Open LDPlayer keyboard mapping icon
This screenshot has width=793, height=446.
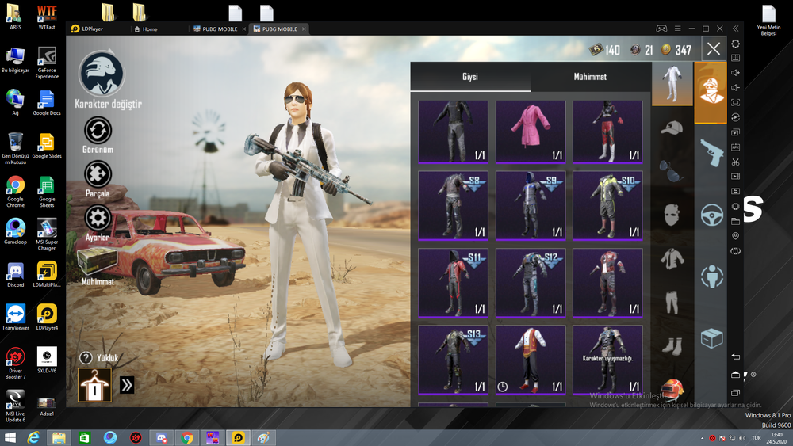[x=735, y=58]
